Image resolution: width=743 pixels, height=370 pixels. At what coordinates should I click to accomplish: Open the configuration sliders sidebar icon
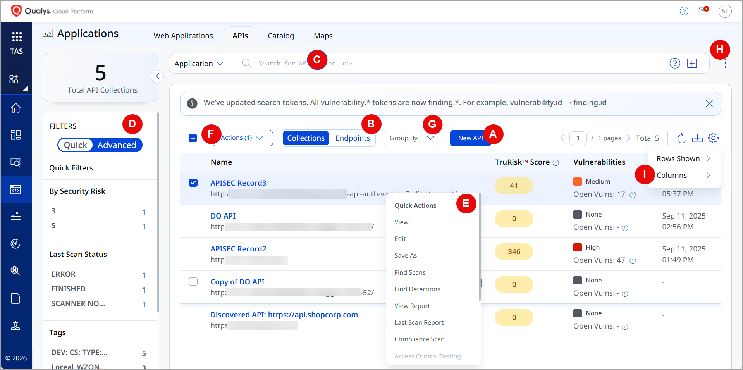[x=16, y=216]
